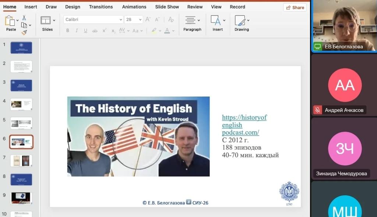Click the screen-share icon beside ЕВ Белоглазова
The width and height of the screenshot is (377, 217).
pyautogui.click(x=318, y=46)
